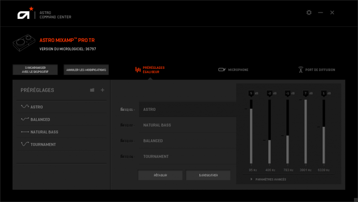
Task: Click the BALANCED preset curve icon
Action: [25, 119]
